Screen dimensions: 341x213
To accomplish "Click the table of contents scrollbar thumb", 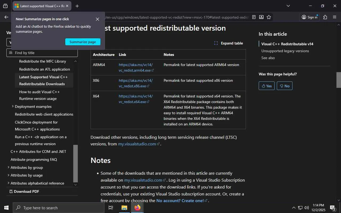I will 75,163.
